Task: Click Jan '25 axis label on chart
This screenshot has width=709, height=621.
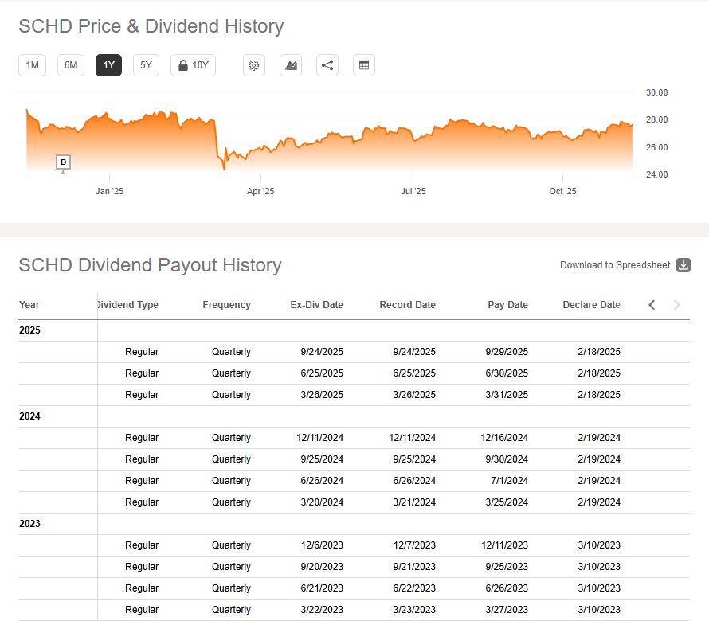Action: pyautogui.click(x=109, y=191)
